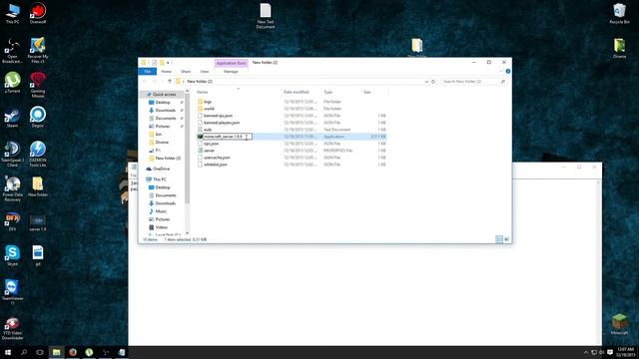This screenshot has height=359, width=639.
Task: Refresh the New folder (2) view
Action: point(433,82)
